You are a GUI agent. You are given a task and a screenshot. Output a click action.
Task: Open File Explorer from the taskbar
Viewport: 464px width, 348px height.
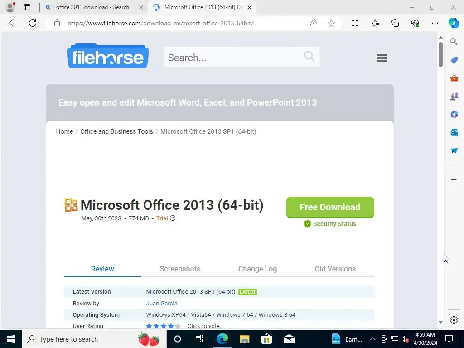coord(244,339)
